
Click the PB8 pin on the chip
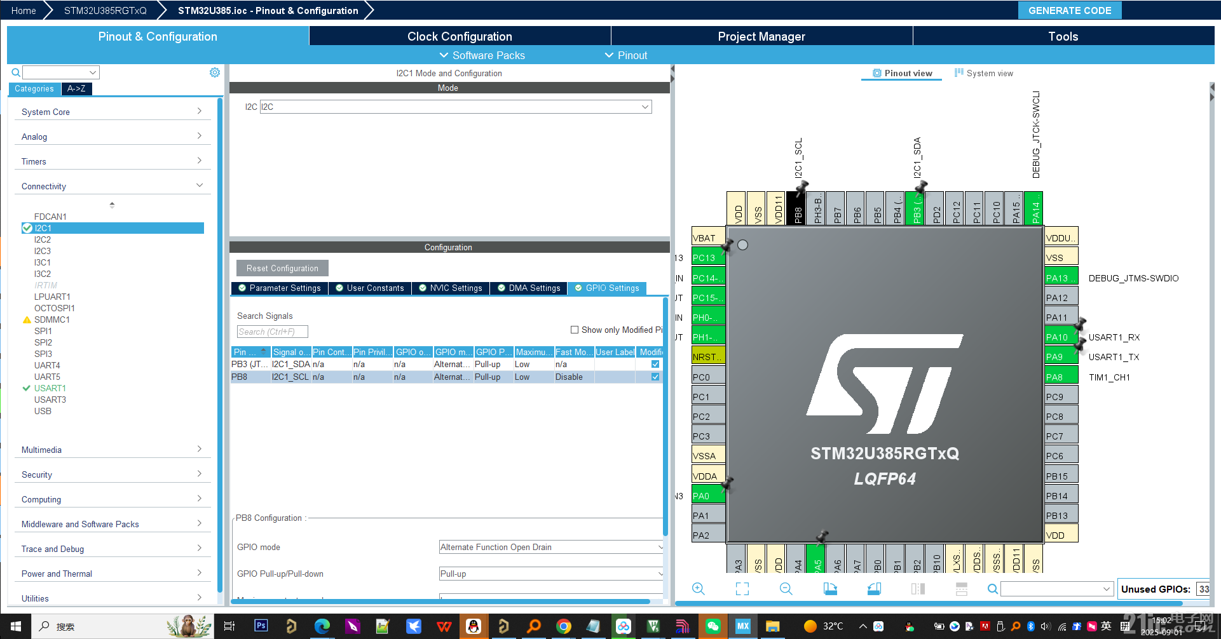(x=797, y=208)
